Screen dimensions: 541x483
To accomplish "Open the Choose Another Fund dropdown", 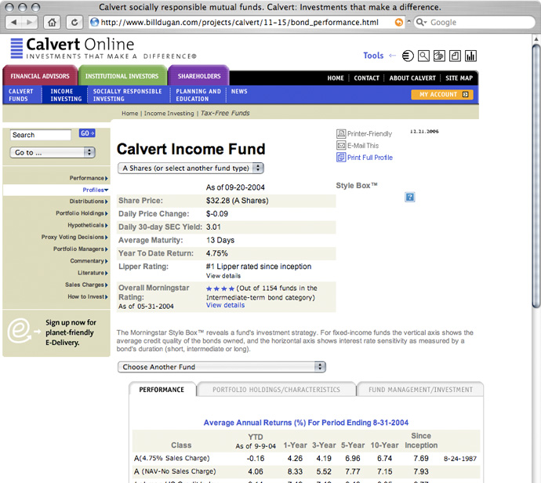I will (x=222, y=367).
